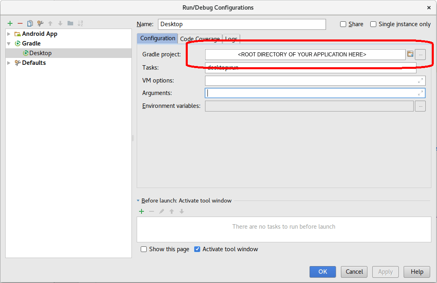Image resolution: width=437 pixels, height=283 pixels.
Task: Remove the selected Desktop configuration
Action: (20, 23)
